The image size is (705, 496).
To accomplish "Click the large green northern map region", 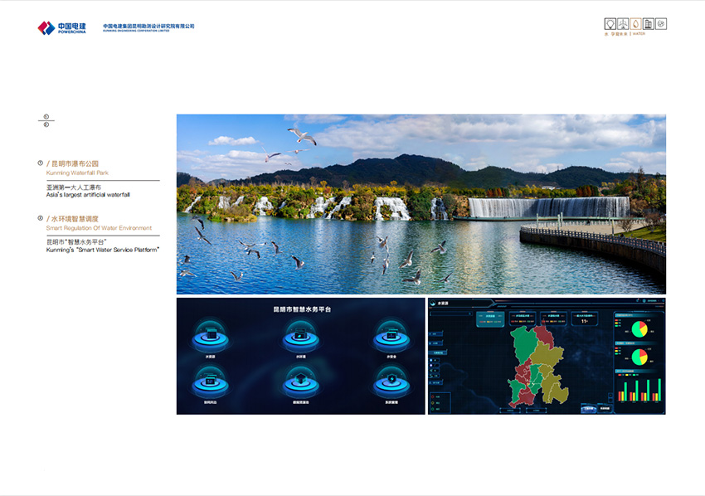I will click(523, 343).
